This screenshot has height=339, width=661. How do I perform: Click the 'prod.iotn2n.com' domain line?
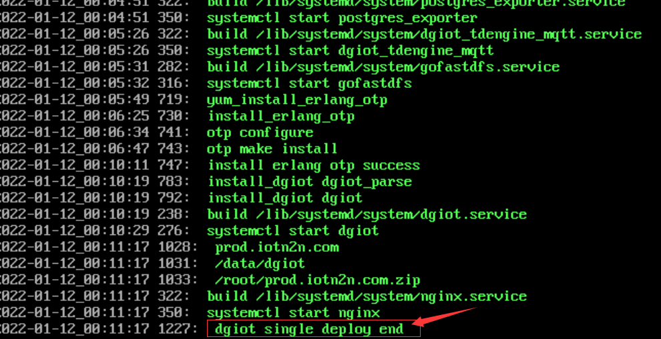tap(277, 247)
